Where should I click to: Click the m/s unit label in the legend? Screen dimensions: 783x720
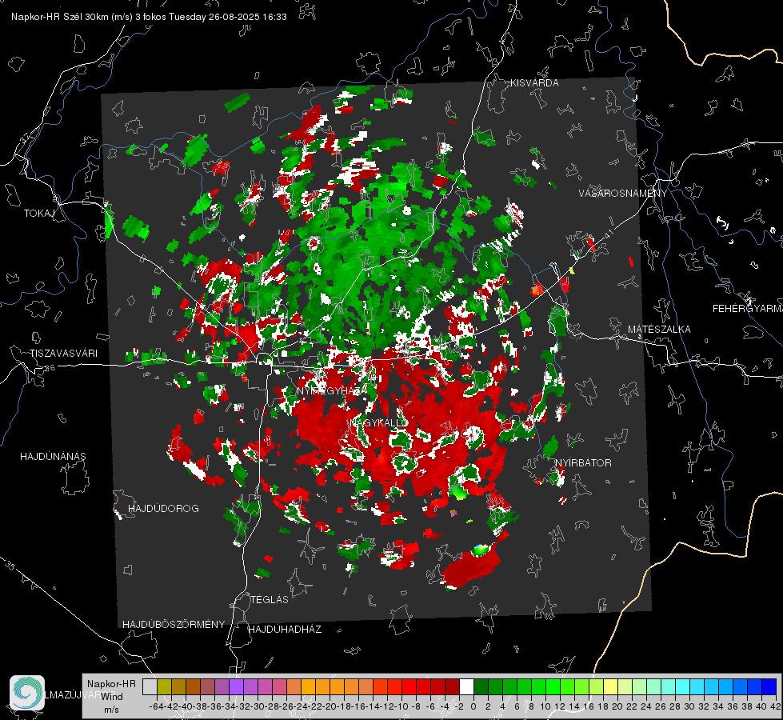tap(111, 710)
